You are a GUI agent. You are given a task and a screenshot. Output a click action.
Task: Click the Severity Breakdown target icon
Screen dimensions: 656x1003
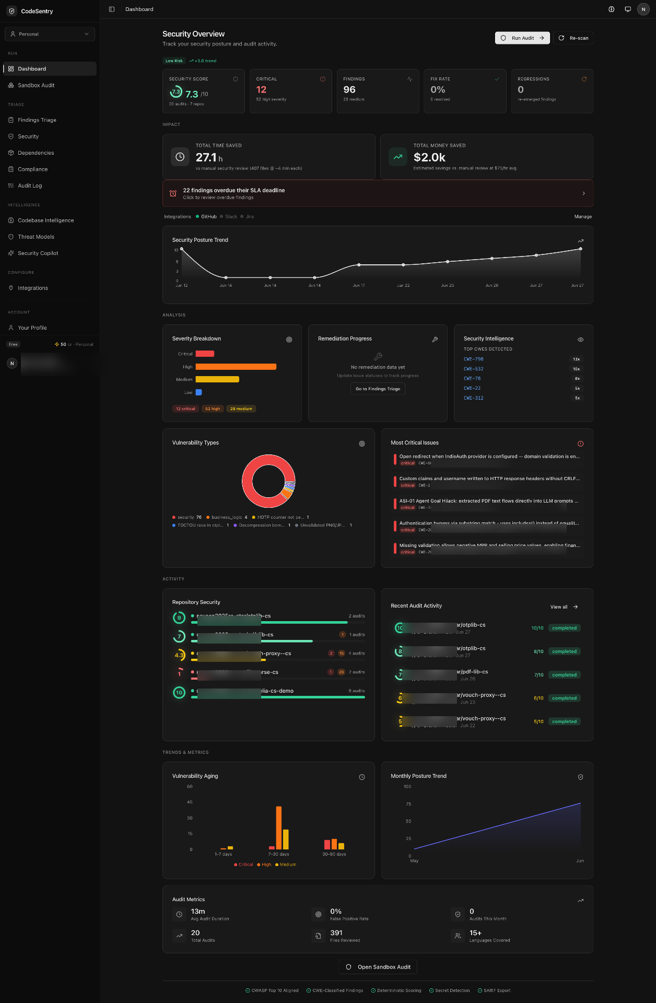[x=289, y=340]
